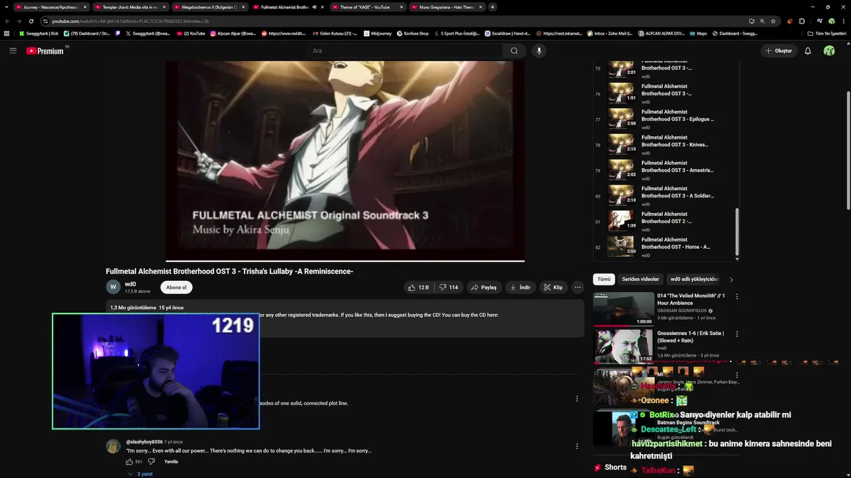This screenshot has height=478, width=851.
Task: Bookmark this page with the star icon
Action: point(773,21)
